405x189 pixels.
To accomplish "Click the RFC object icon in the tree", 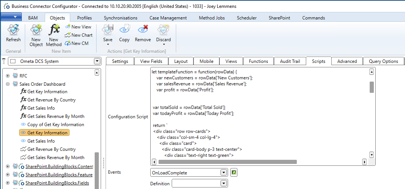I will (x=15, y=76).
